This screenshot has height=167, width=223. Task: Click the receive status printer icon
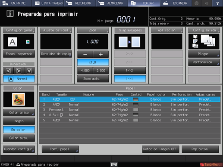coord(18,164)
